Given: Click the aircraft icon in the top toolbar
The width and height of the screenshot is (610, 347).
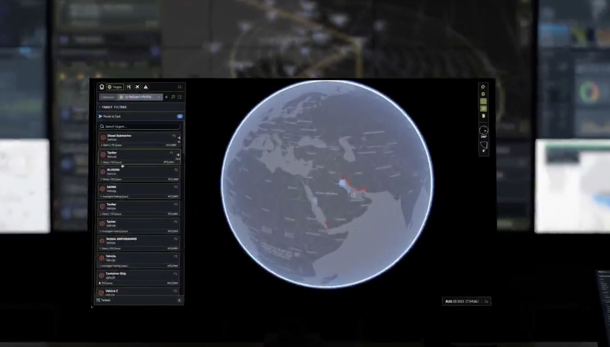Looking at the screenshot, I should coord(137,87).
